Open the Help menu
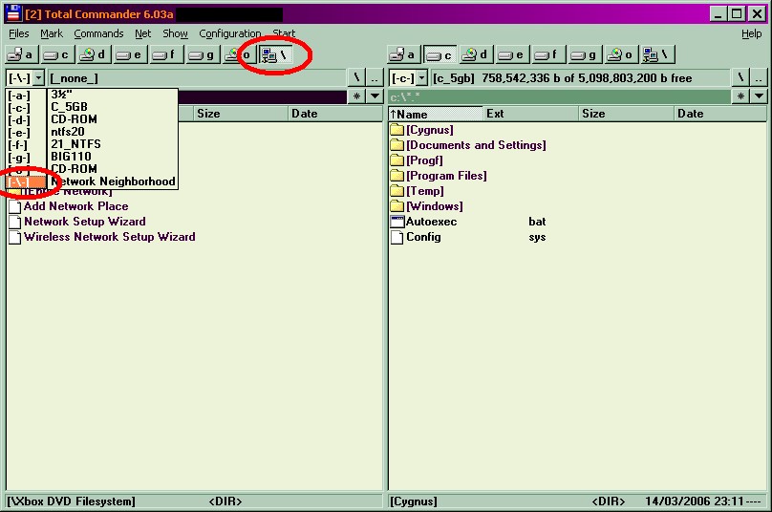Screen dimensions: 772x512 751,33
